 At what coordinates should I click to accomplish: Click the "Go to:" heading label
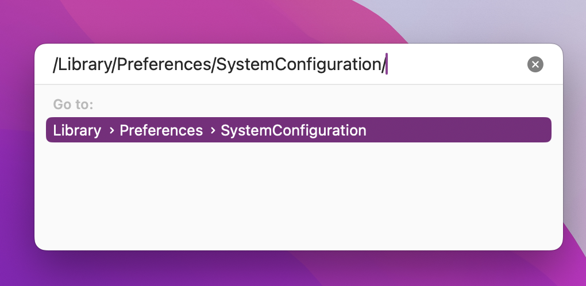74,104
